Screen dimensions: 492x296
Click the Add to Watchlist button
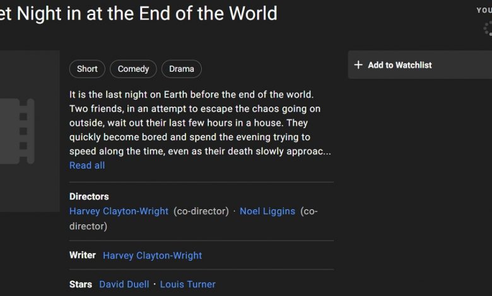click(x=420, y=65)
